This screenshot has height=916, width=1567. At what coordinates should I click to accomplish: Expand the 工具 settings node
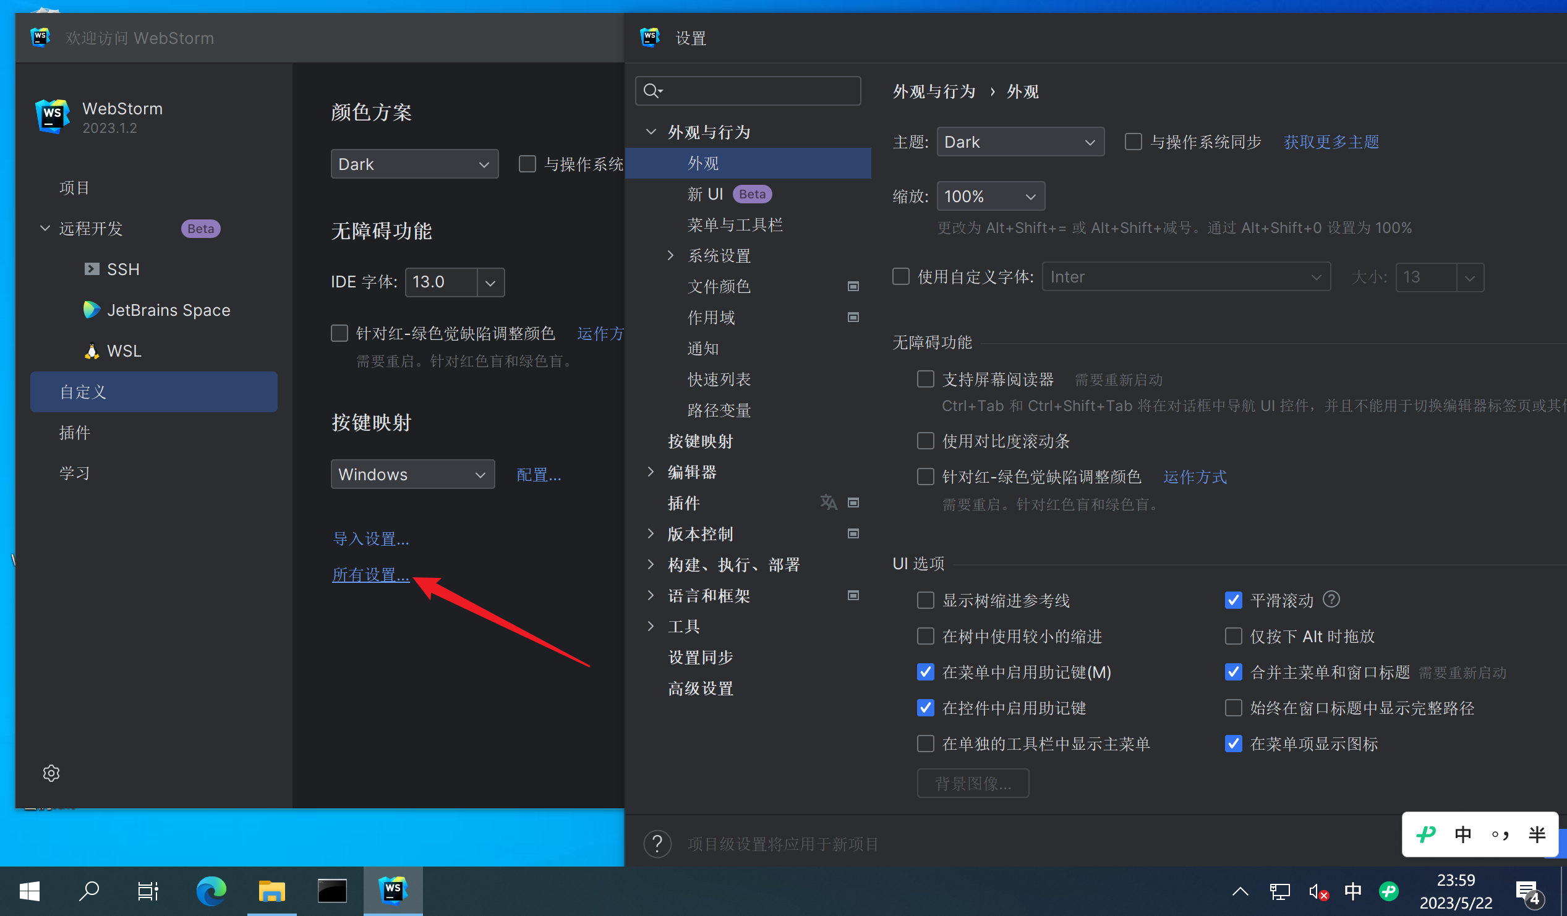(651, 626)
